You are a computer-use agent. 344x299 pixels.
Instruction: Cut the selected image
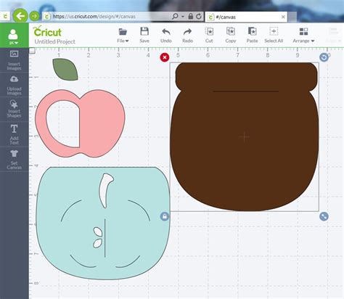click(209, 36)
